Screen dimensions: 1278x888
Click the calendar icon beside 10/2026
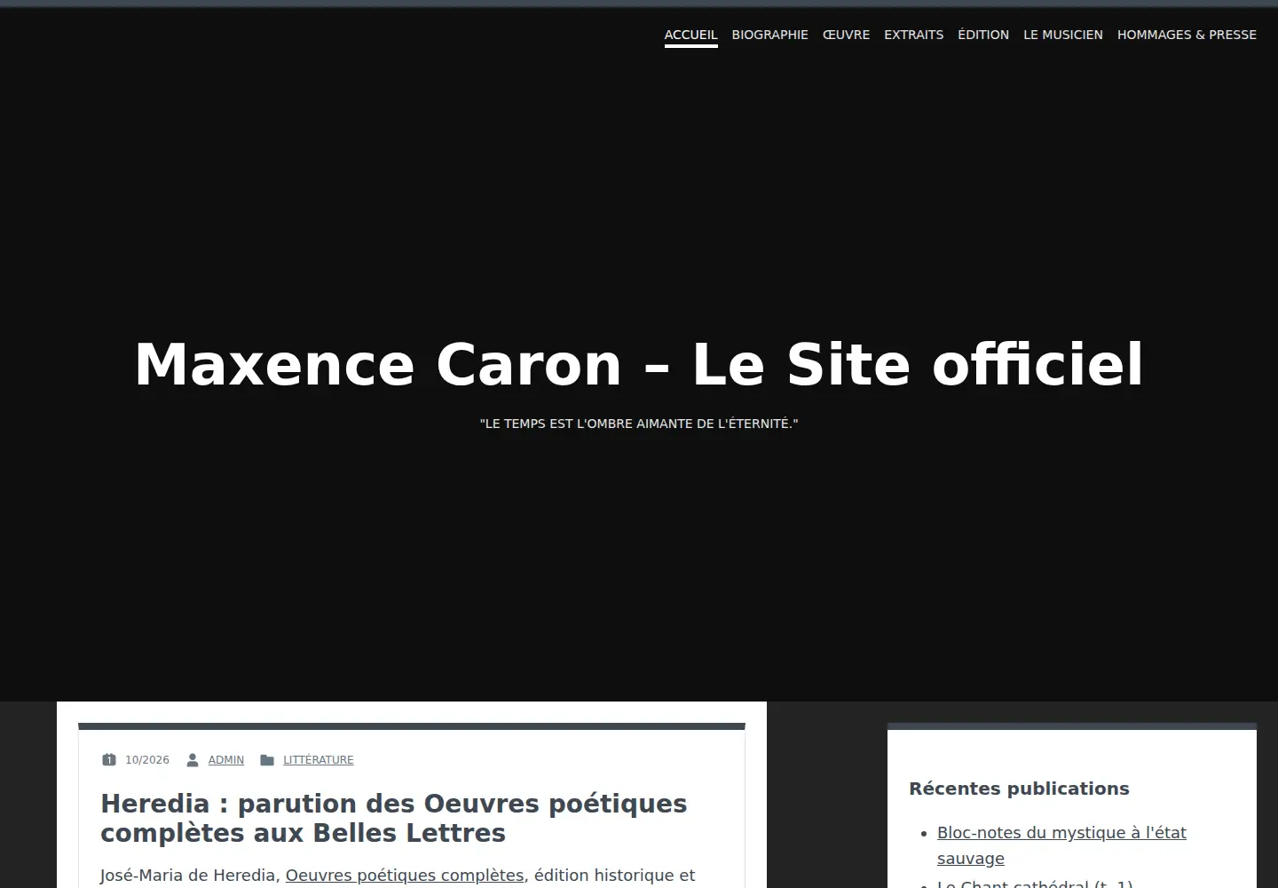pyautogui.click(x=109, y=759)
